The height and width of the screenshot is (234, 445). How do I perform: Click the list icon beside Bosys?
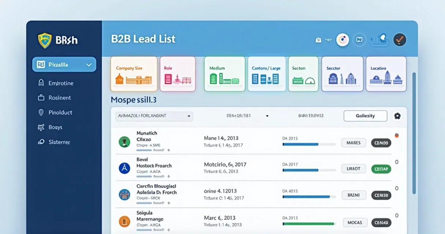pyautogui.click(x=41, y=127)
